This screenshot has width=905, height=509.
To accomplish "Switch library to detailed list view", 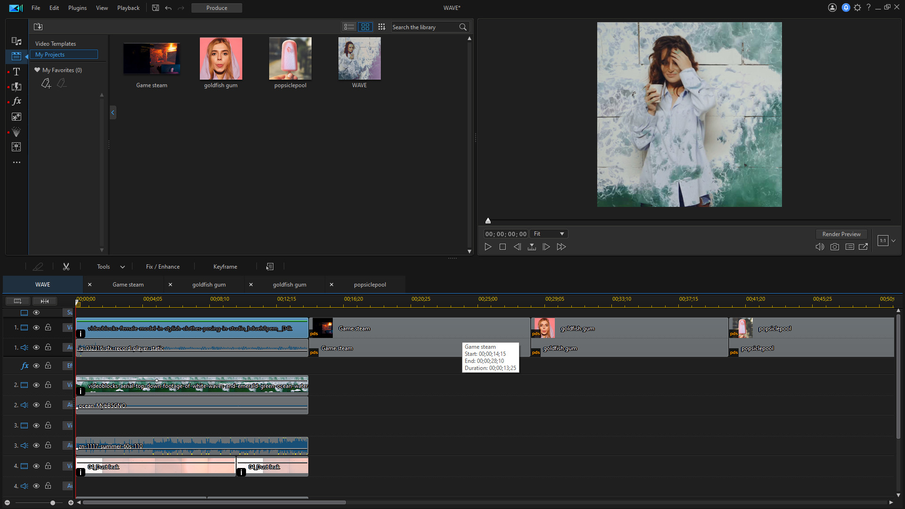I will click(349, 27).
